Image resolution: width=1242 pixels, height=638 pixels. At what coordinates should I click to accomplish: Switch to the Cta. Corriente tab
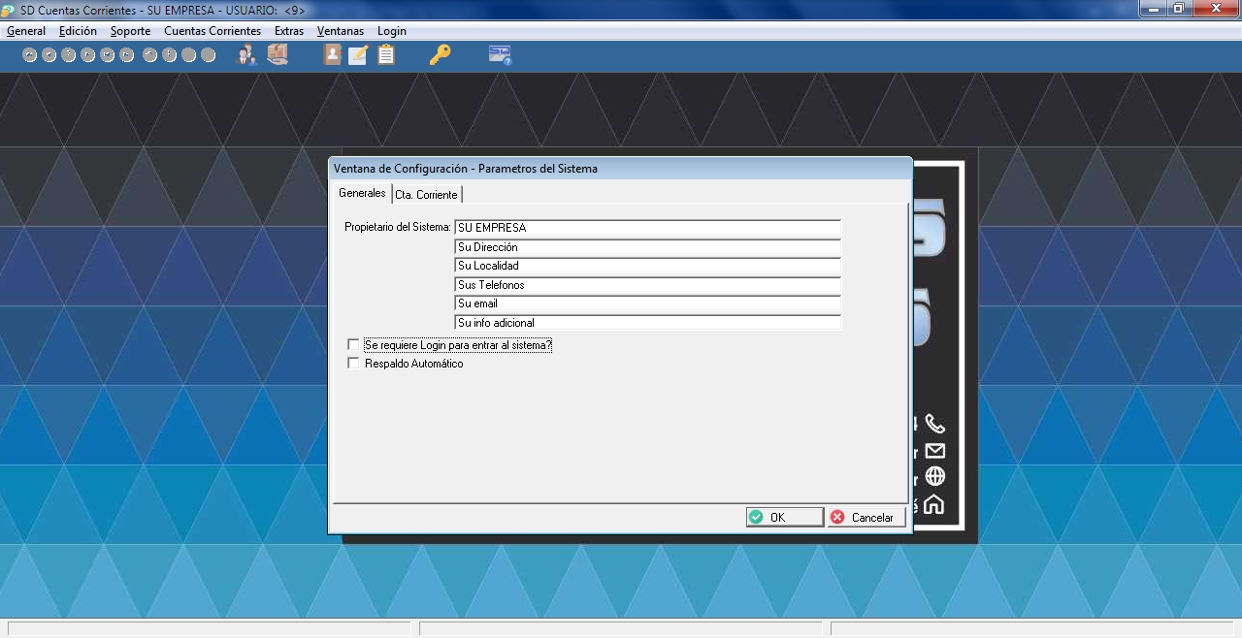point(426,195)
